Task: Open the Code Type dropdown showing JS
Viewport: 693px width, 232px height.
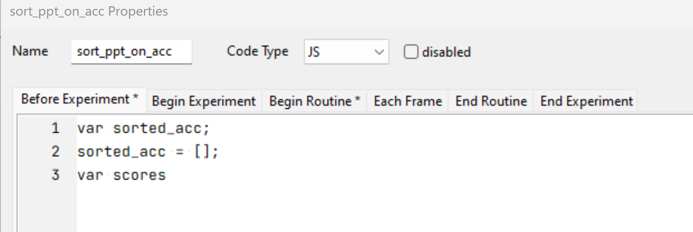Action: click(x=346, y=52)
